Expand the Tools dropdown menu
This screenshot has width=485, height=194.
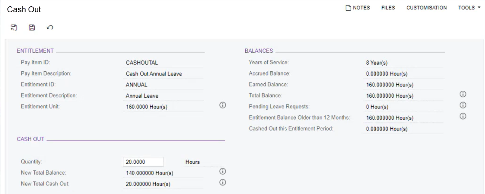(x=469, y=8)
